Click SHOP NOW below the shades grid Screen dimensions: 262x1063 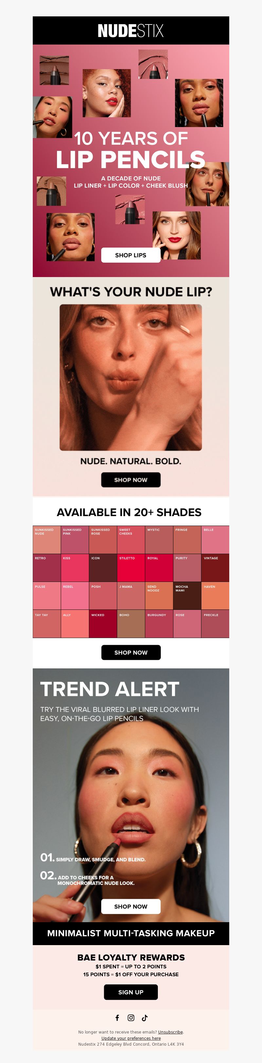click(x=131, y=652)
